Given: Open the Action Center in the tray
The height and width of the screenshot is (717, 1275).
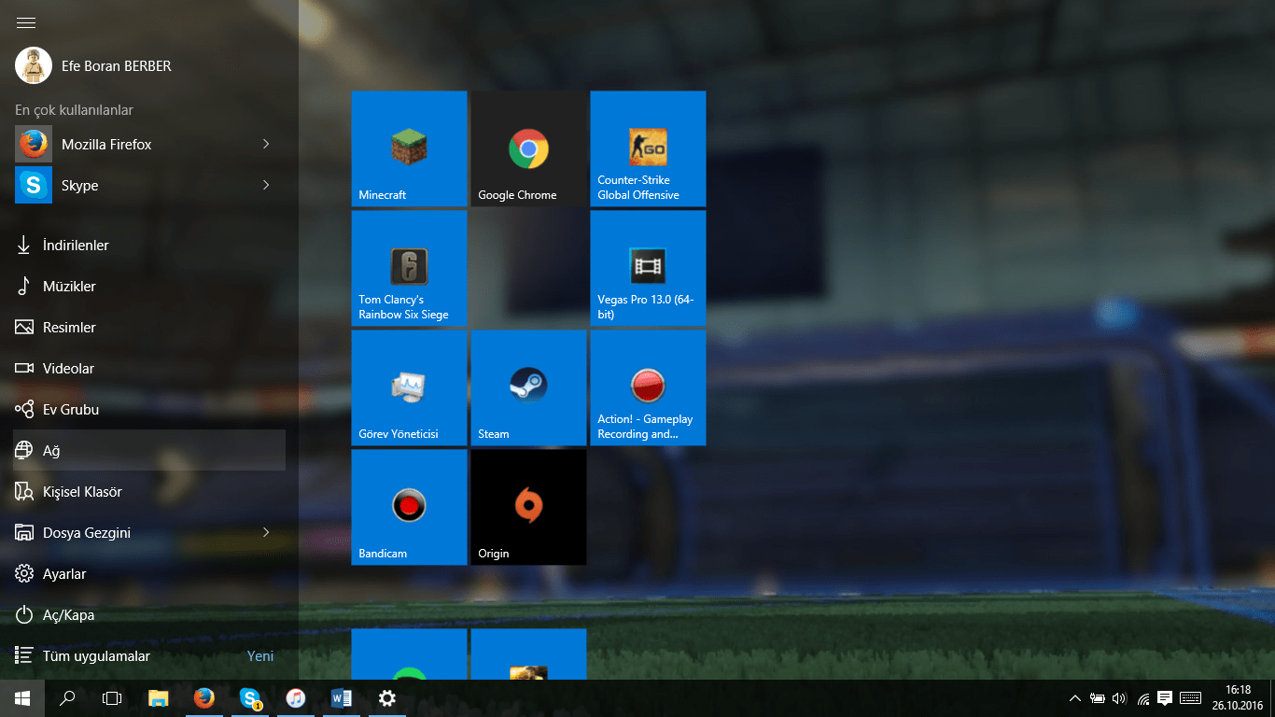Looking at the screenshot, I should point(1163,697).
